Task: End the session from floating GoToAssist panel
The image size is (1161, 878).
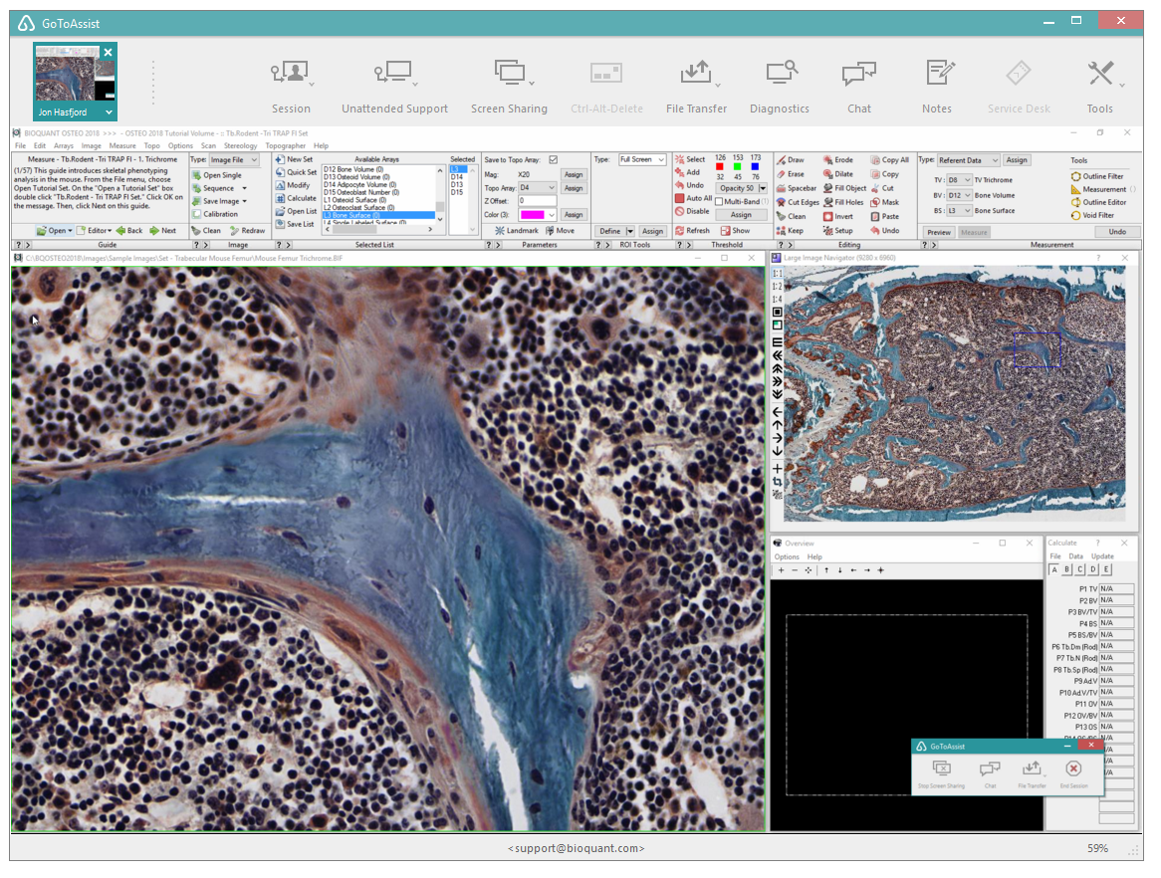Action: click(1073, 774)
